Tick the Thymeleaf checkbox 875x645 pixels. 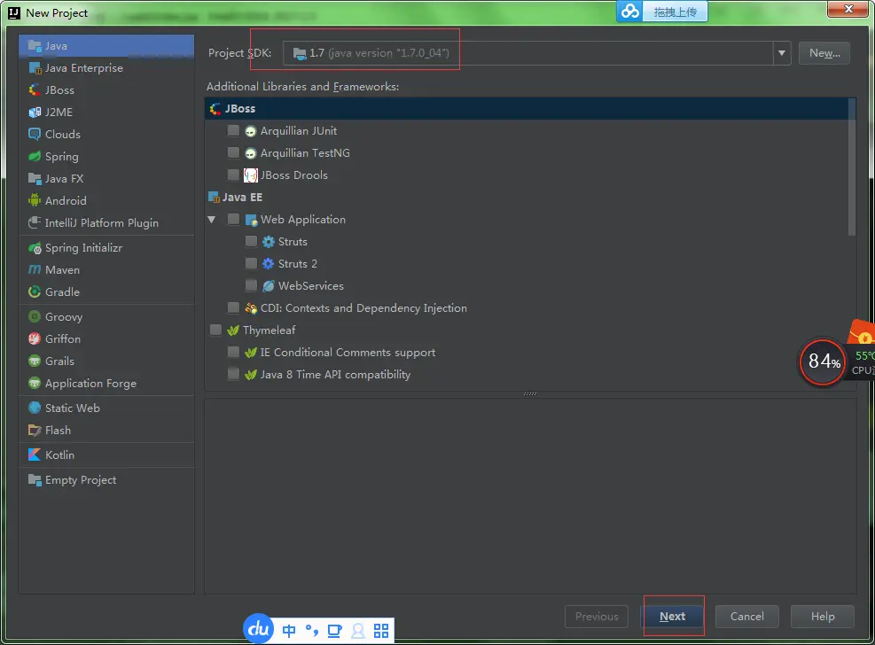pyautogui.click(x=215, y=330)
